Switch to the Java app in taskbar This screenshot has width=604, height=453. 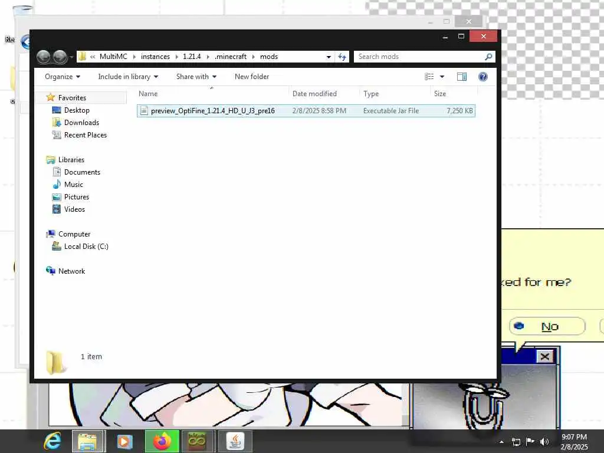tap(235, 441)
